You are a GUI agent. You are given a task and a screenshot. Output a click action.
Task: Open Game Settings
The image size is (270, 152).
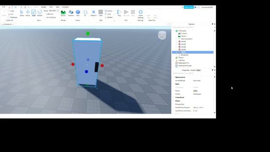tap(140, 14)
